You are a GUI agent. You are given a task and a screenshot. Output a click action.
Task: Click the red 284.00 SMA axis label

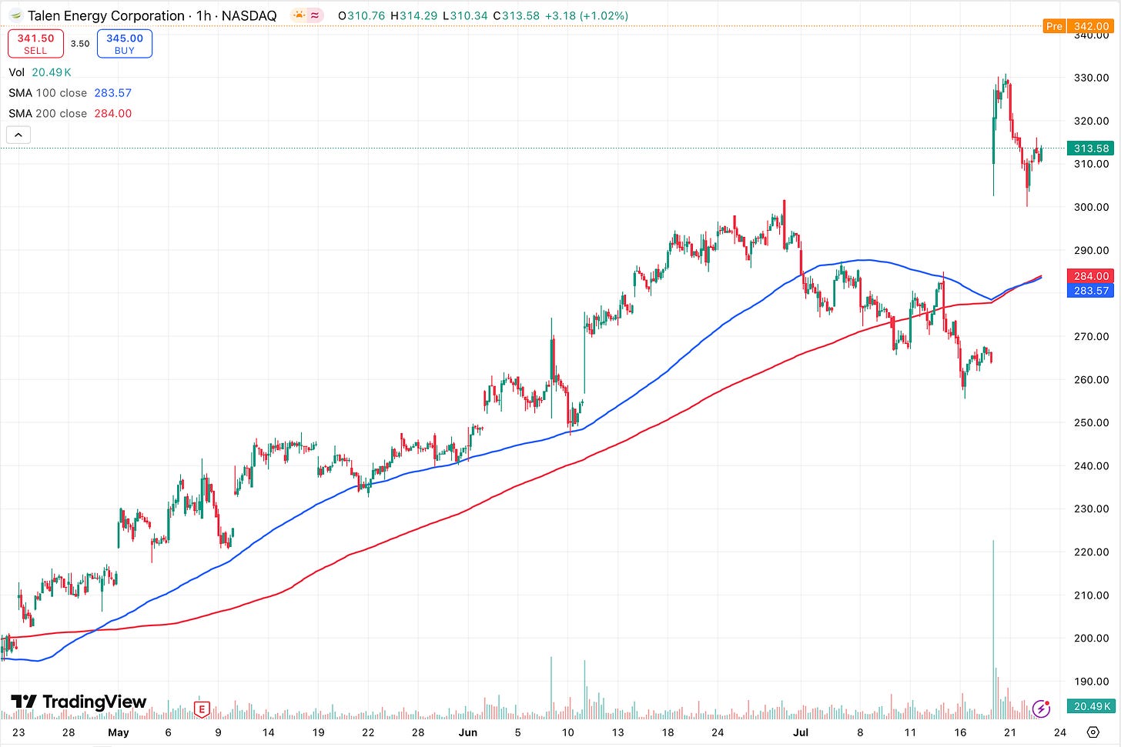(x=1091, y=275)
